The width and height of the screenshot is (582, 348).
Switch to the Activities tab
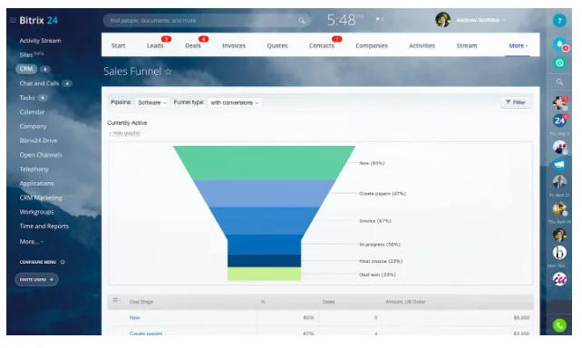[422, 45]
